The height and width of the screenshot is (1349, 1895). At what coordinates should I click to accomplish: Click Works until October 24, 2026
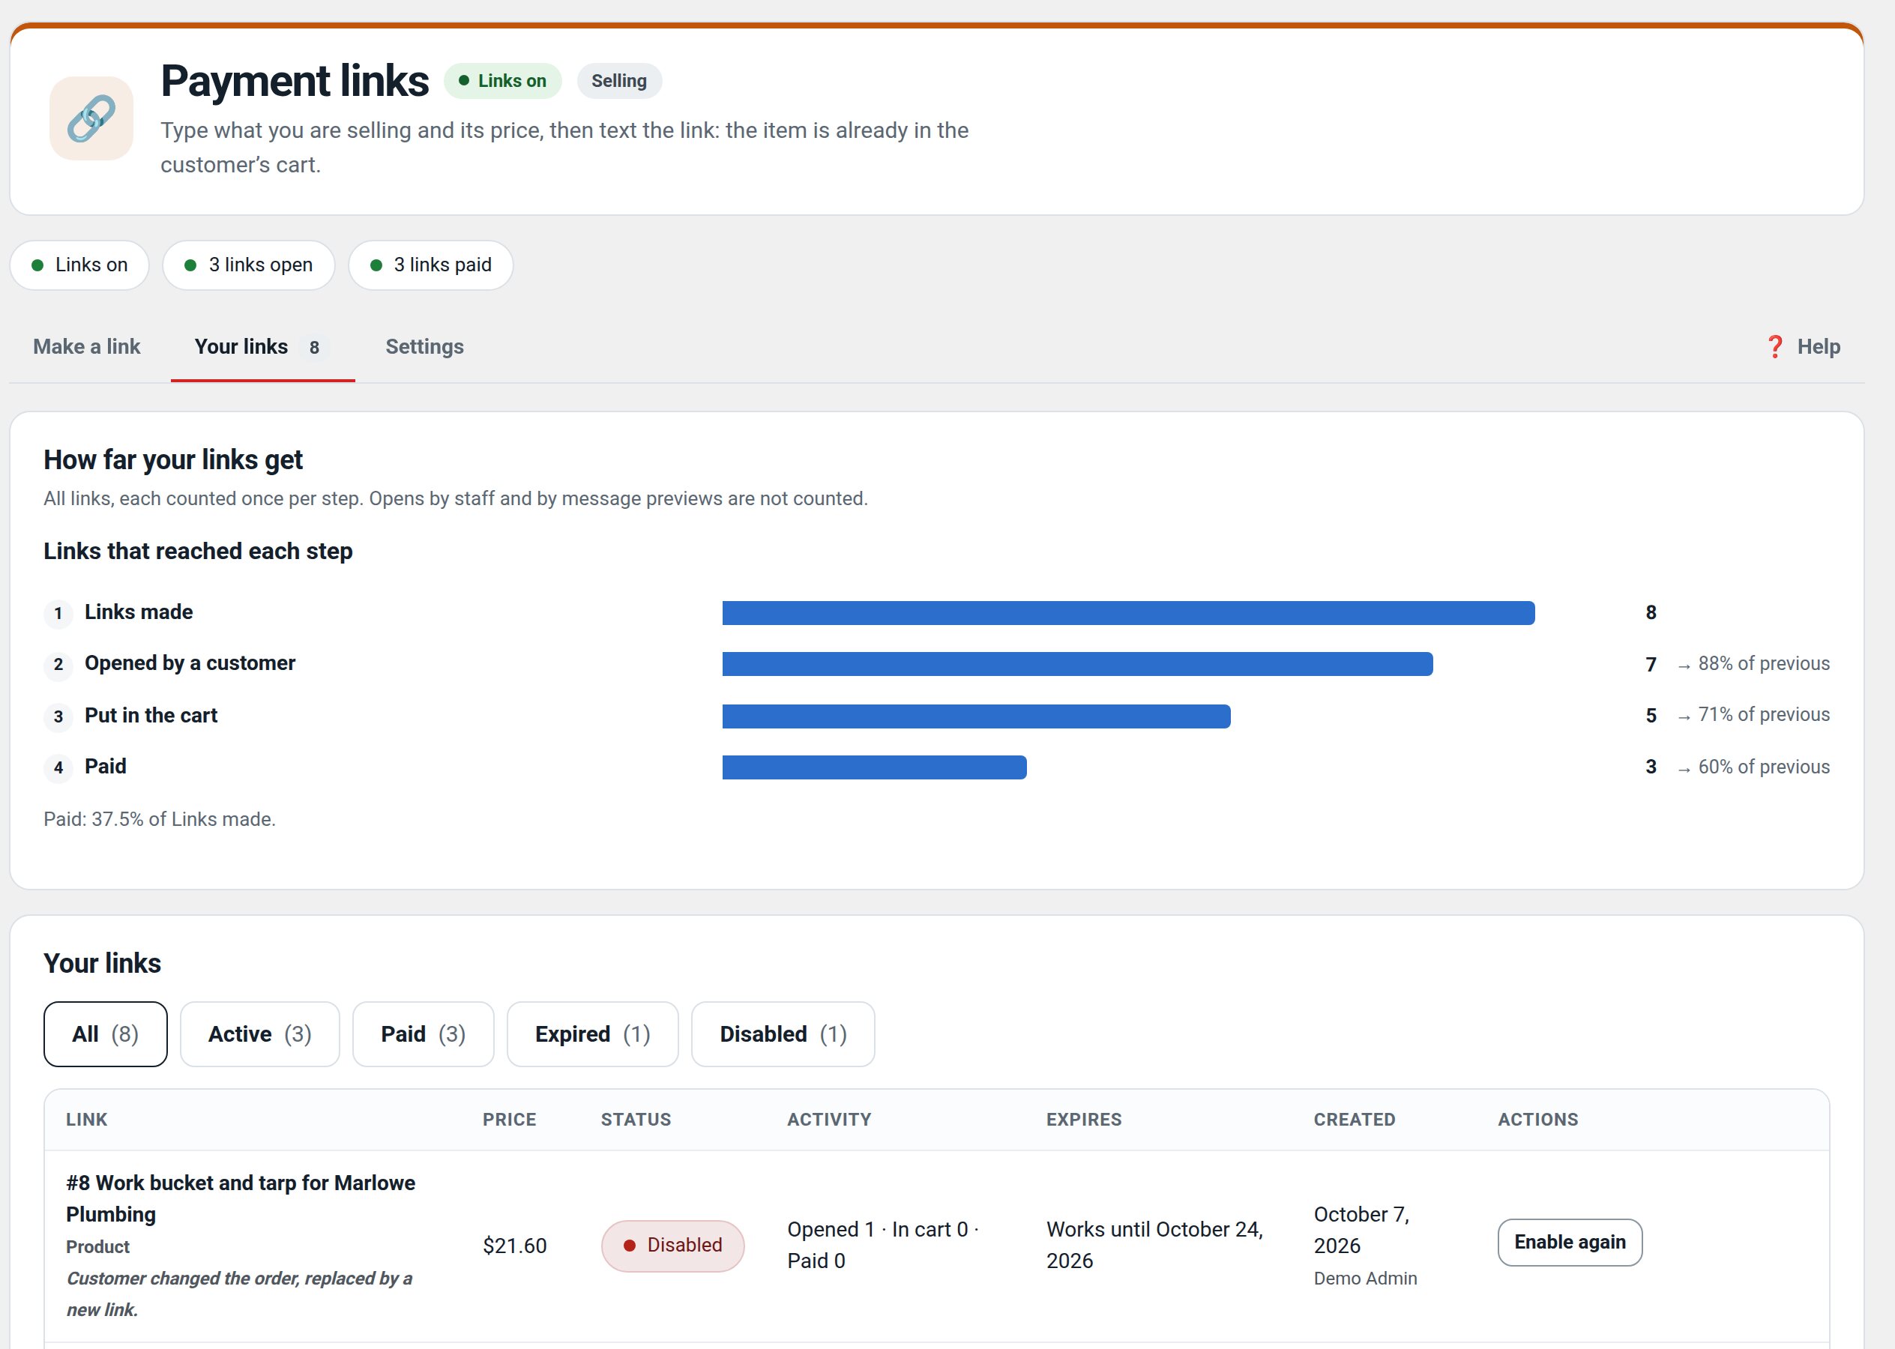pyautogui.click(x=1154, y=1244)
